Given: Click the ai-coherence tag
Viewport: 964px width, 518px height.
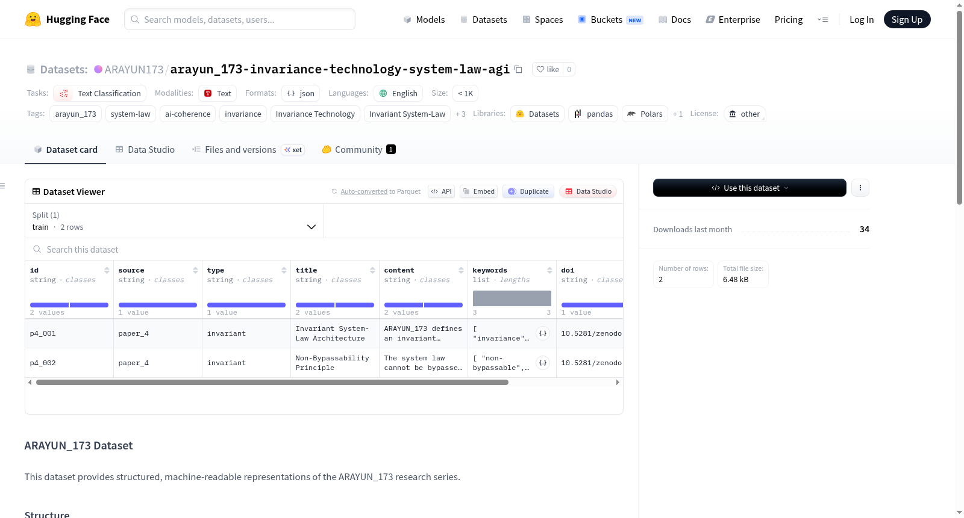Looking at the screenshot, I should (188, 114).
